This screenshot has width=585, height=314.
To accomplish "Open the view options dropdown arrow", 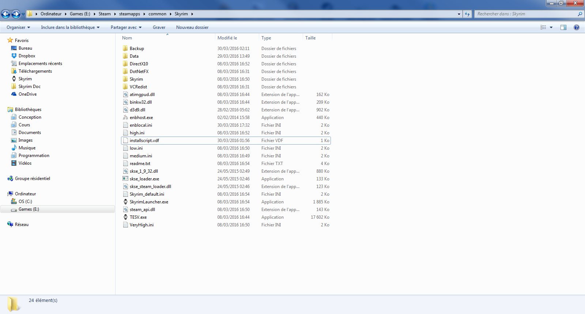I will pyautogui.click(x=551, y=27).
